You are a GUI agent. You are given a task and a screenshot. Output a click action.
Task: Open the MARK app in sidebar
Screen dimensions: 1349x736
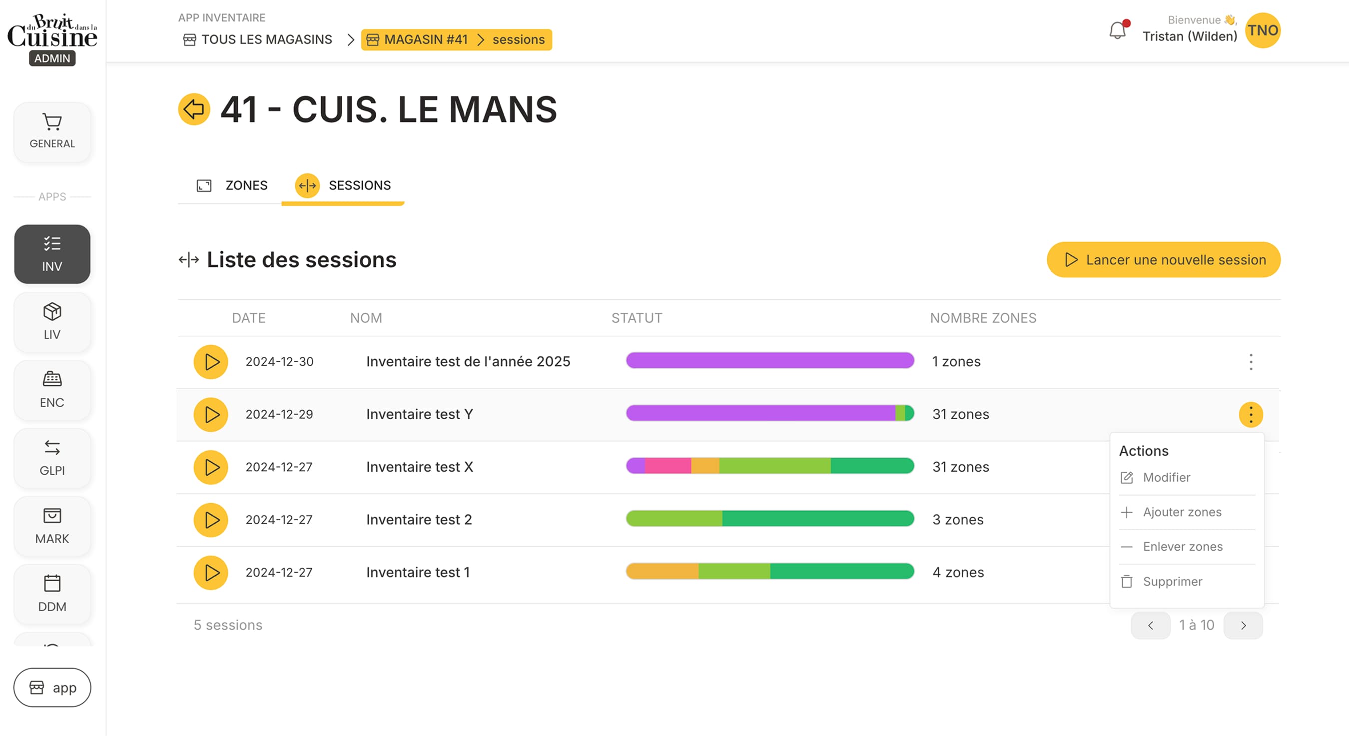click(52, 526)
